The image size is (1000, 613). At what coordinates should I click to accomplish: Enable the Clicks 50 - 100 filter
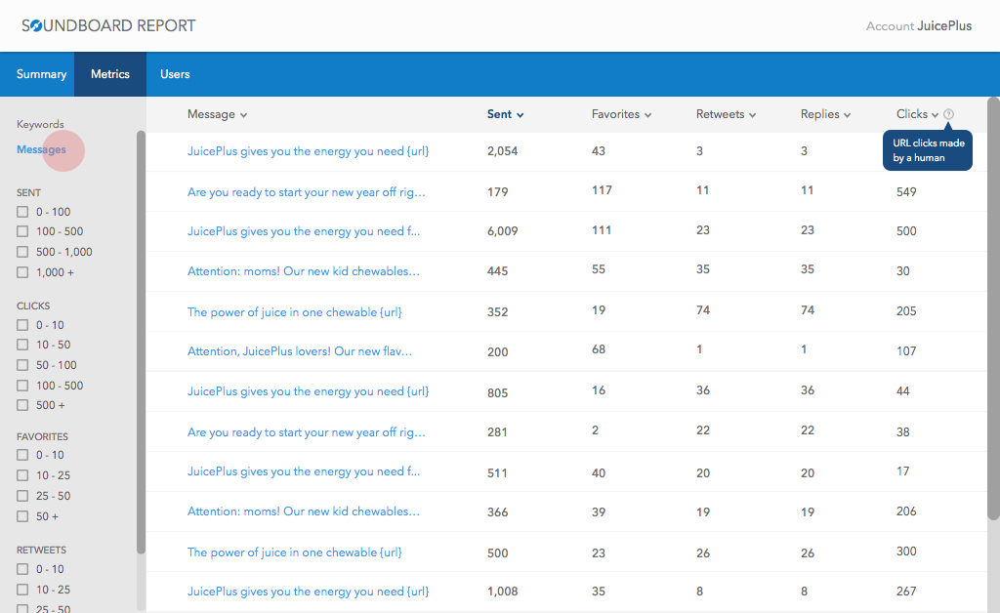(23, 365)
